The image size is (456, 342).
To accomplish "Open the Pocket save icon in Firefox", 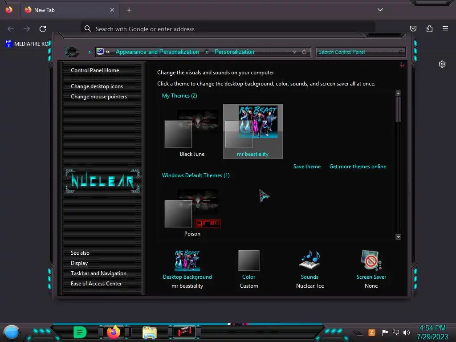I will pyautogui.click(x=413, y=28).
